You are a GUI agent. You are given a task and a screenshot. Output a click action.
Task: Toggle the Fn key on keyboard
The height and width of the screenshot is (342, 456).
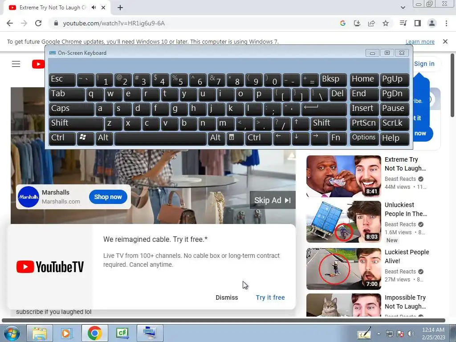pos(338,138)
